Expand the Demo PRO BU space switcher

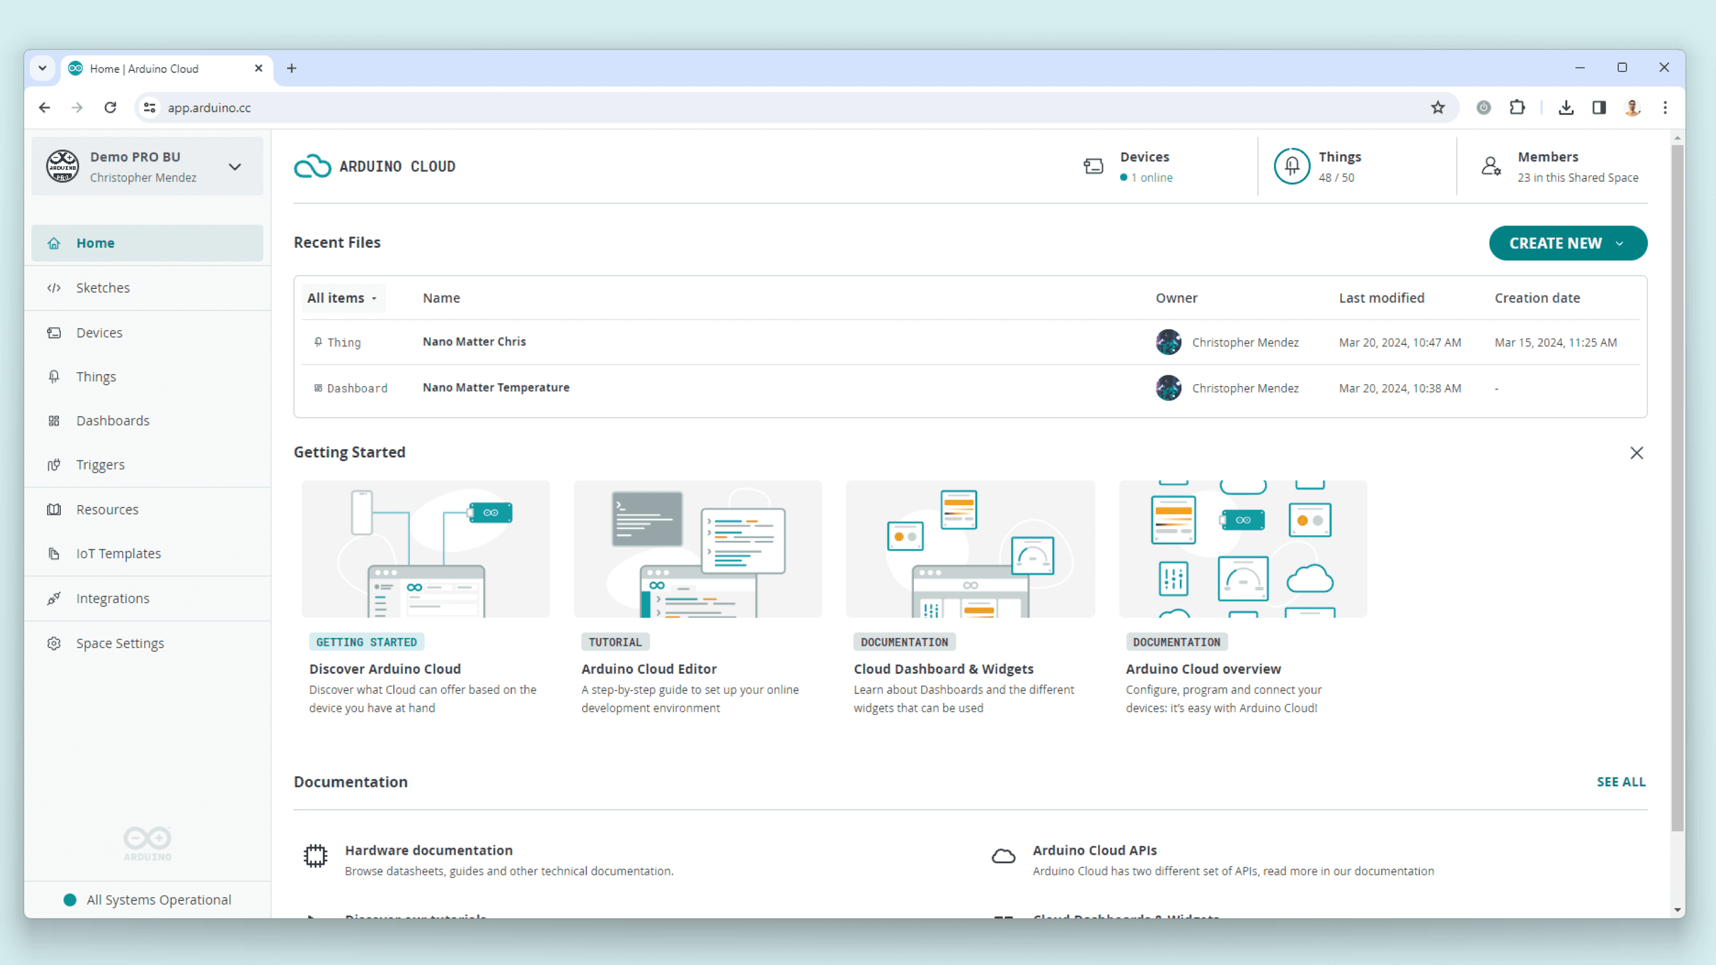coord(235,167)
